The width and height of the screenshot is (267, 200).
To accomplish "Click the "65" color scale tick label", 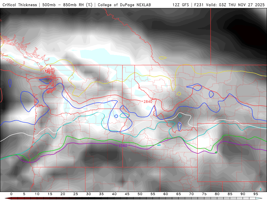I will pyautogui.click(x=179, y=194).
